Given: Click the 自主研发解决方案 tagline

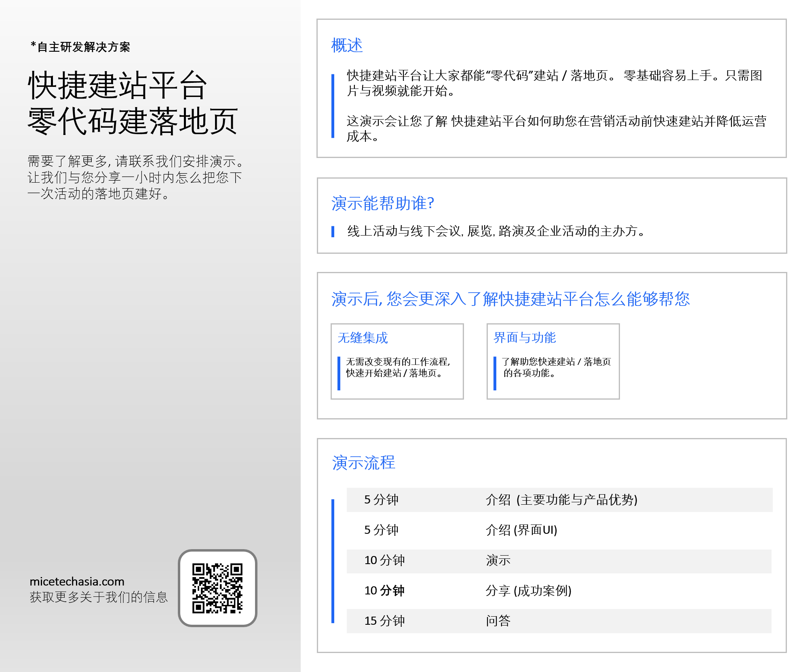Looking at the screenshot, I should 80,47.
